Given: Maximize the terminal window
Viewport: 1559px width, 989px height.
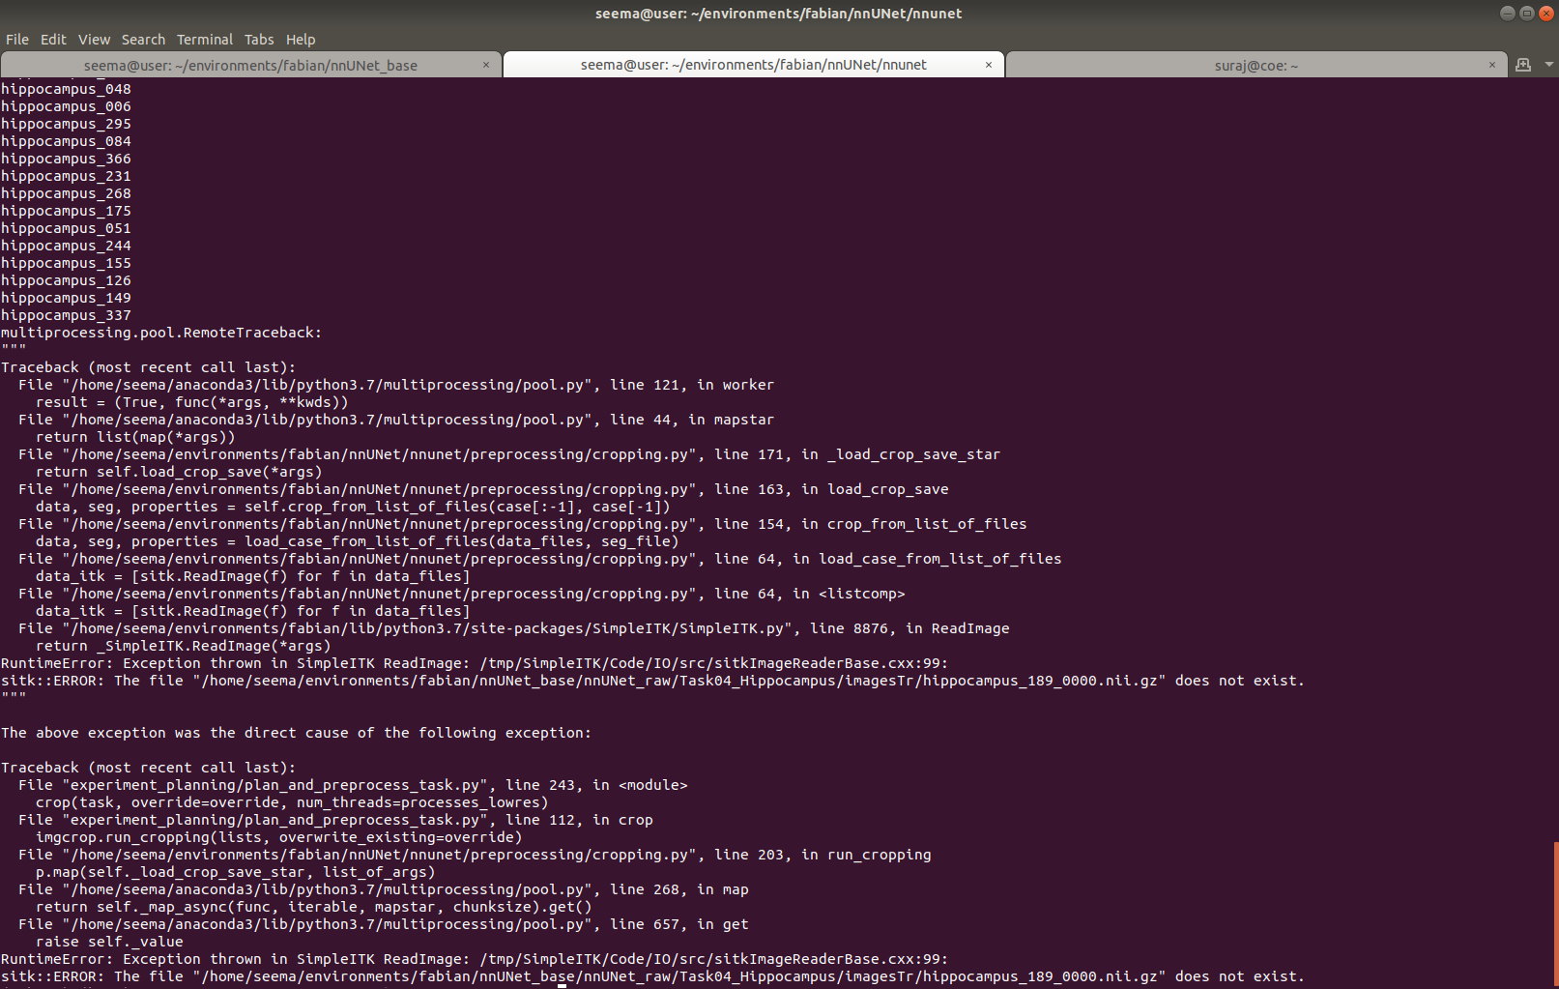Looking at the screenshot, I should (1527, 13).
